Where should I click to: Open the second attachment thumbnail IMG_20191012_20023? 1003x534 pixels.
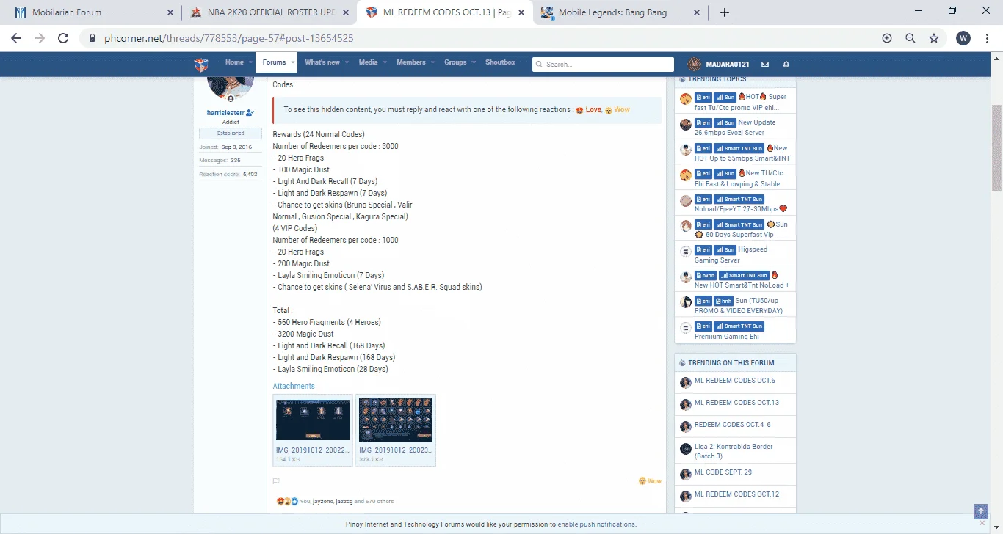tap(396, 420)
